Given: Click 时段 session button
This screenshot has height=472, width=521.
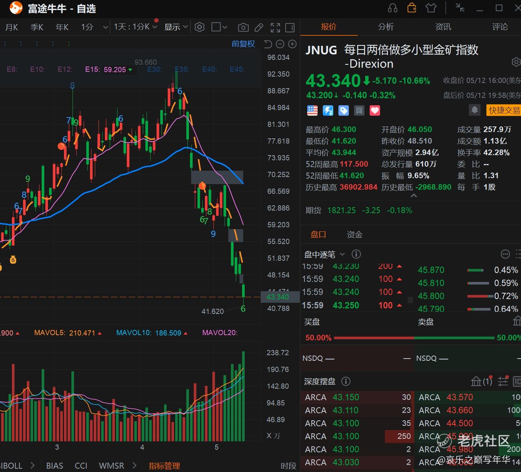Looking at the screenshot, I should pos(289,466).
